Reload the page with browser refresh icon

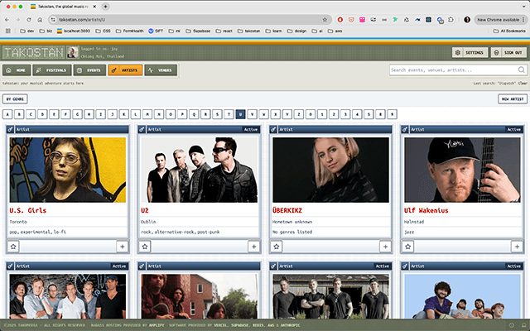pyautogui.click(x=29, y=20)
